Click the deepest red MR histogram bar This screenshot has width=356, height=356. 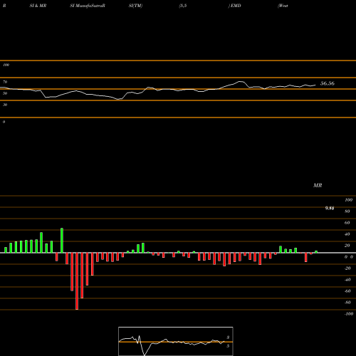click(77, 281)
